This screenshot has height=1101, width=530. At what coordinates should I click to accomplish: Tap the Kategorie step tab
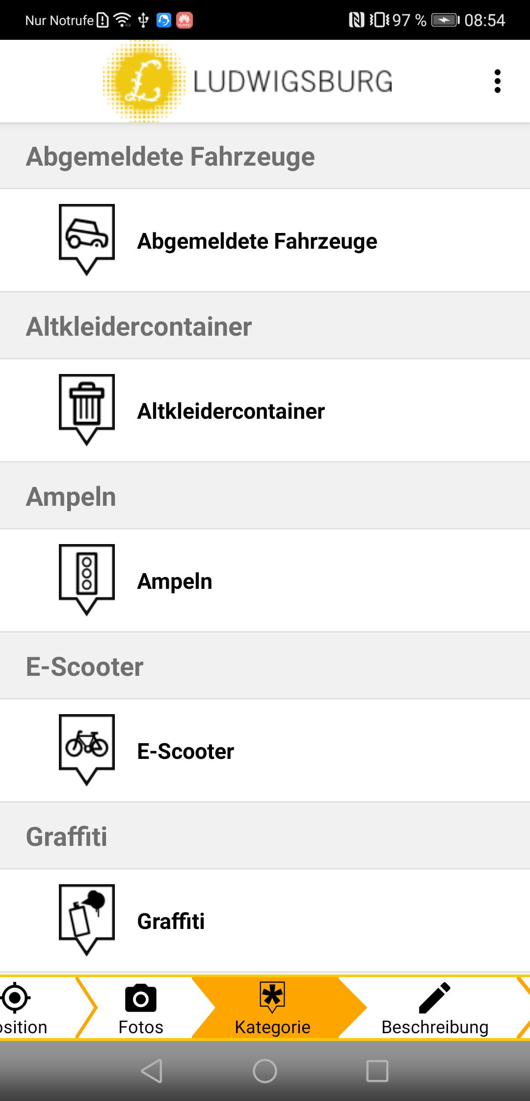[272, 1008]
